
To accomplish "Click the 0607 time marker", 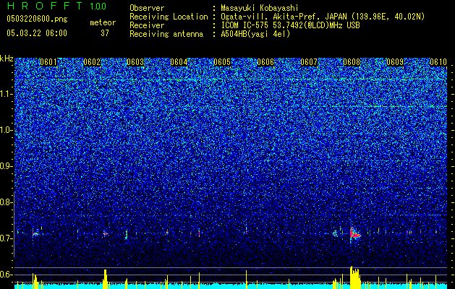I will coord(309,62).
